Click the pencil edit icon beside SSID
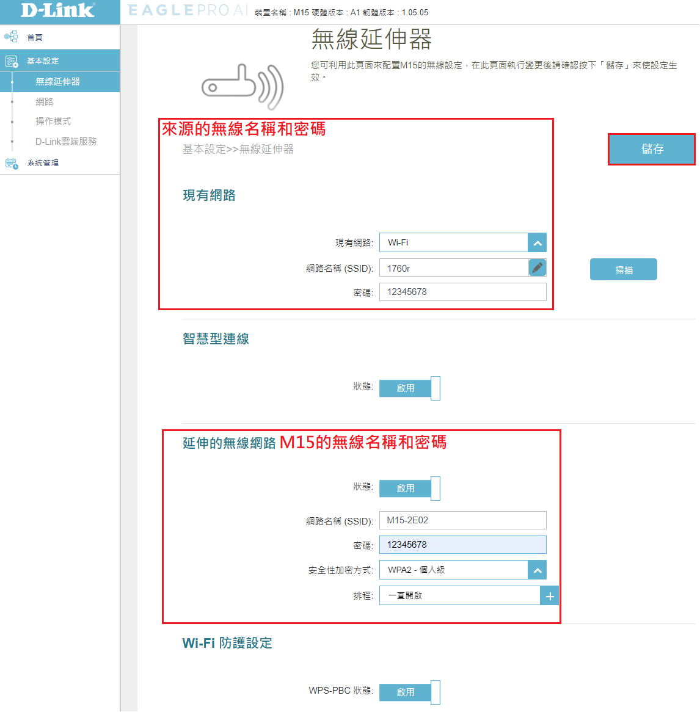 click(x=537, y=267)
